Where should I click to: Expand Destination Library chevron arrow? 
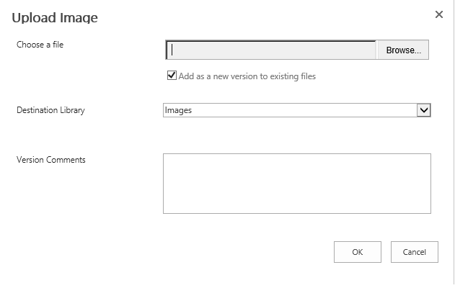(x=424, y=110)
